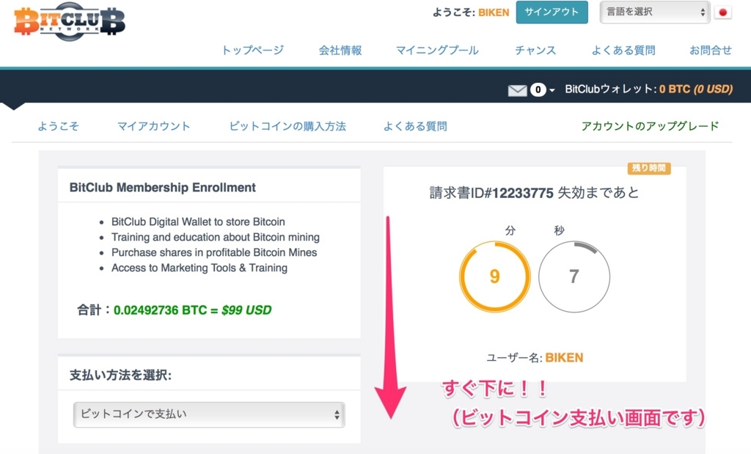Open お問合せ contact menu item
This screenshot has width=751, height=454.
pos(710,51)
